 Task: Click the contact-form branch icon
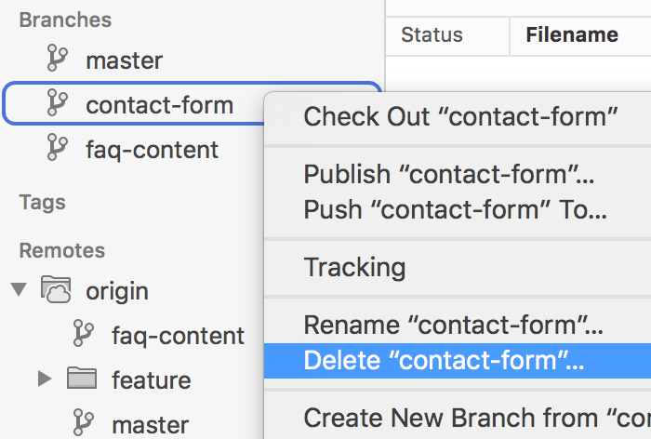tap(58, 105)
